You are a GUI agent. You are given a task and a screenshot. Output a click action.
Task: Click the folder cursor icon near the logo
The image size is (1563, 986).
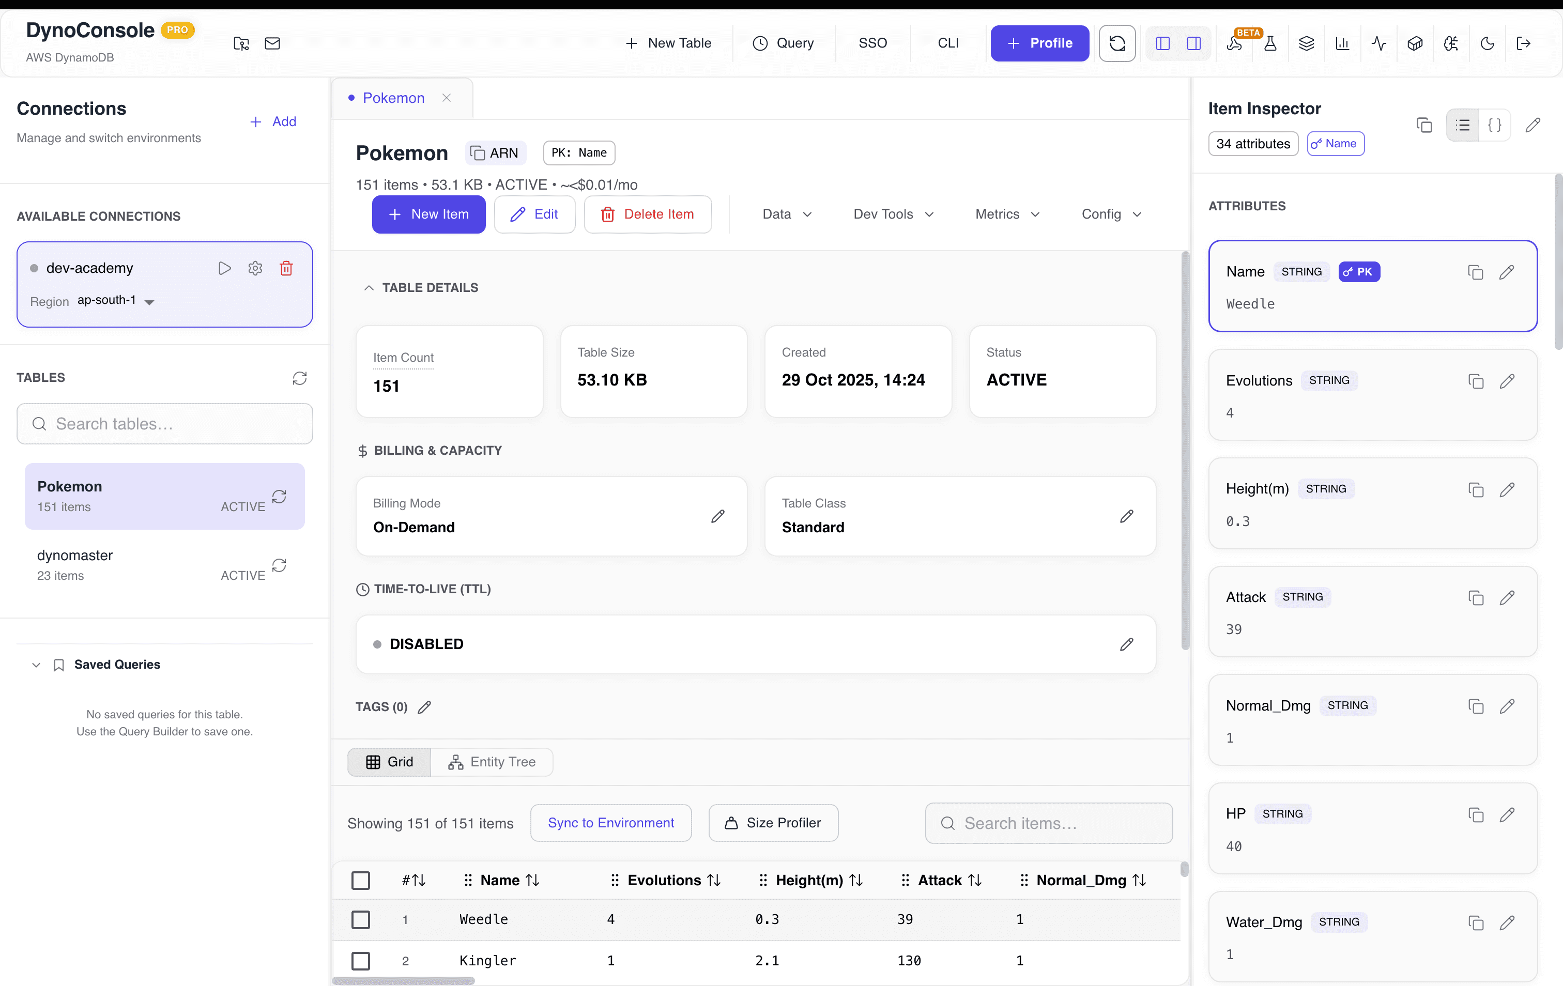pyautogui.click(x=241, y=43)
